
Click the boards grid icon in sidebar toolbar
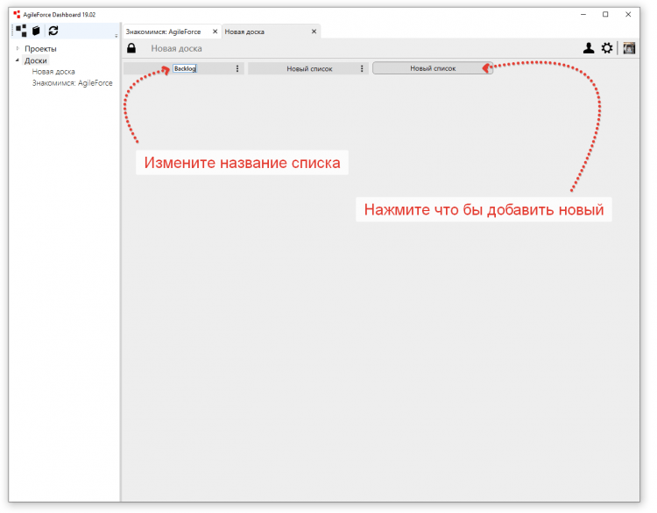click(21, 31)
